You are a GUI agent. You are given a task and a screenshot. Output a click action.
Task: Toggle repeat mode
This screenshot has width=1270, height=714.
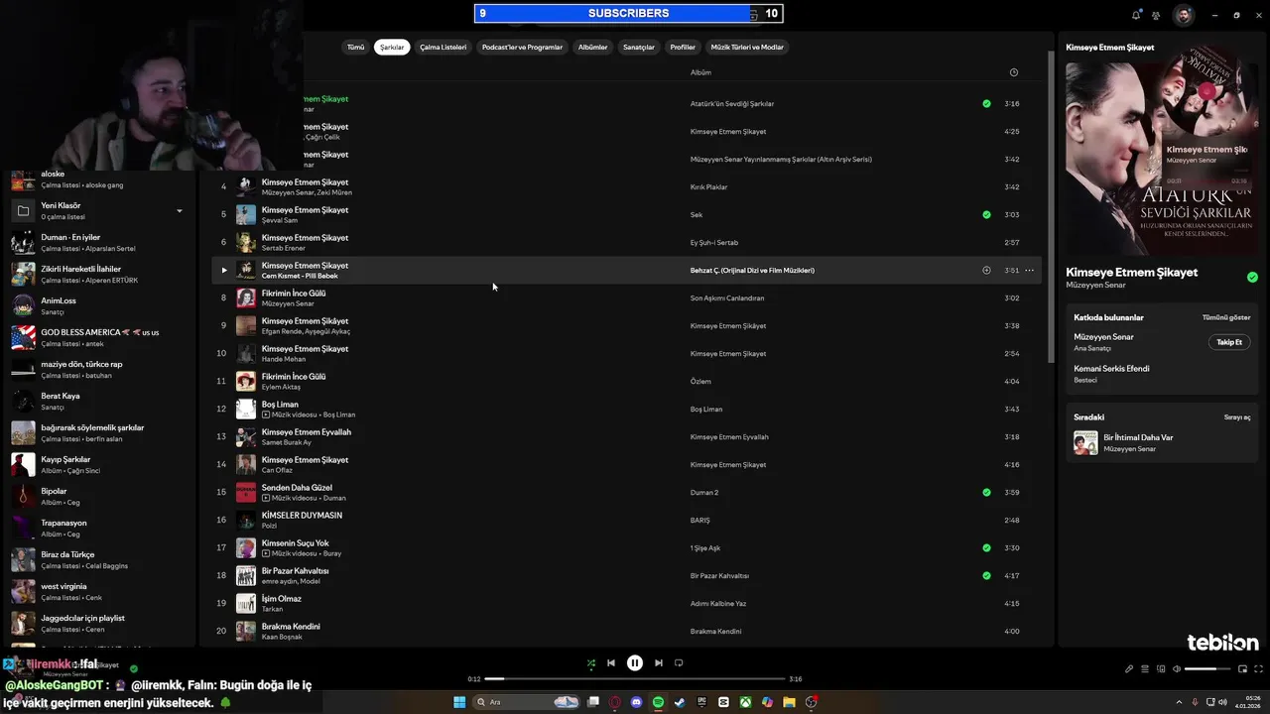679,662
